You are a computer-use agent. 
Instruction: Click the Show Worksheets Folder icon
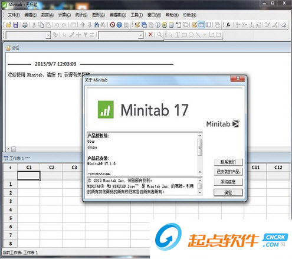tap(144, 25)
